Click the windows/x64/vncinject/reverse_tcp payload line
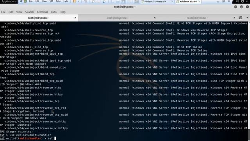The image size is (250, 141). [32, 101]
